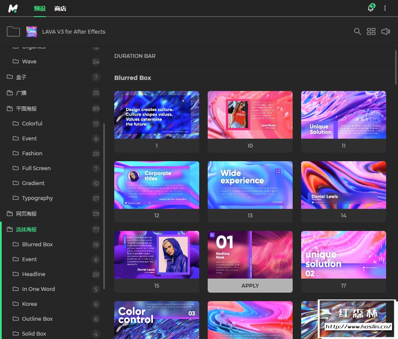Image resolution: width=398 pixels, height=339 pixels.
Task: Click the large folder icon beside LAVA pack
Action: [13, 31]
